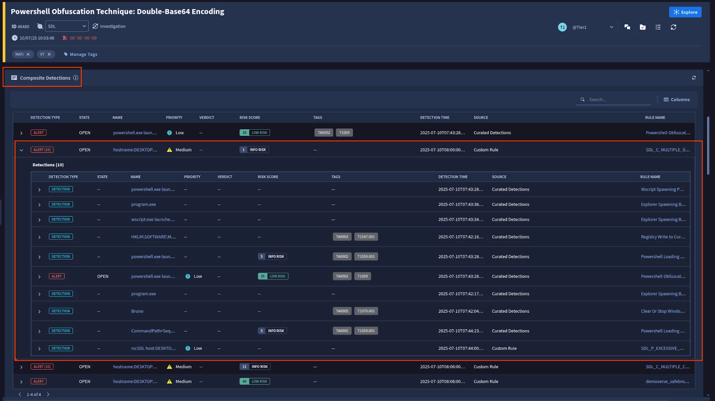
Task: Remove the MATI tag
Action: click(28, 54)
